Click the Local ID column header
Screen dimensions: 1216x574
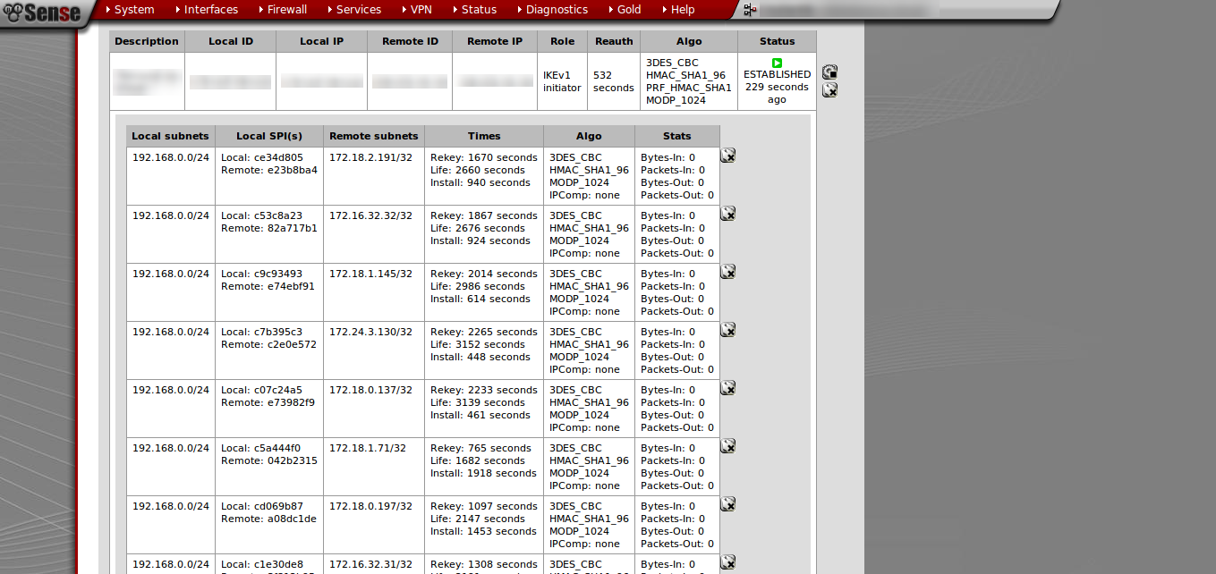point(231,41)
